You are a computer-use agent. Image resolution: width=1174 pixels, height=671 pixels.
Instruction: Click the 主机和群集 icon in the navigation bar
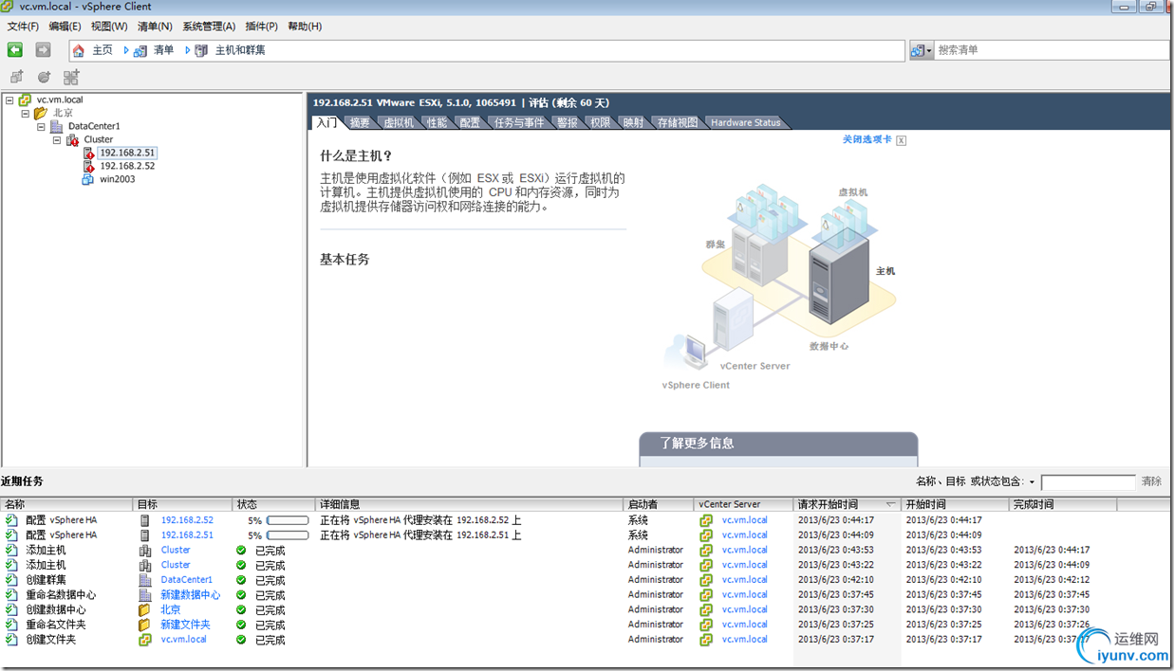[x=200, y=50]
